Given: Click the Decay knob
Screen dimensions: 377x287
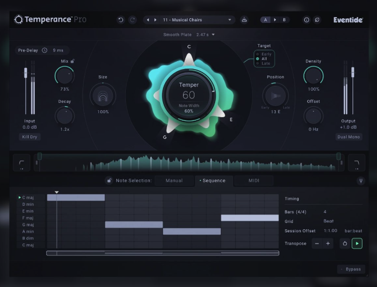Looking at the screenshot, I should coord(65,116).
